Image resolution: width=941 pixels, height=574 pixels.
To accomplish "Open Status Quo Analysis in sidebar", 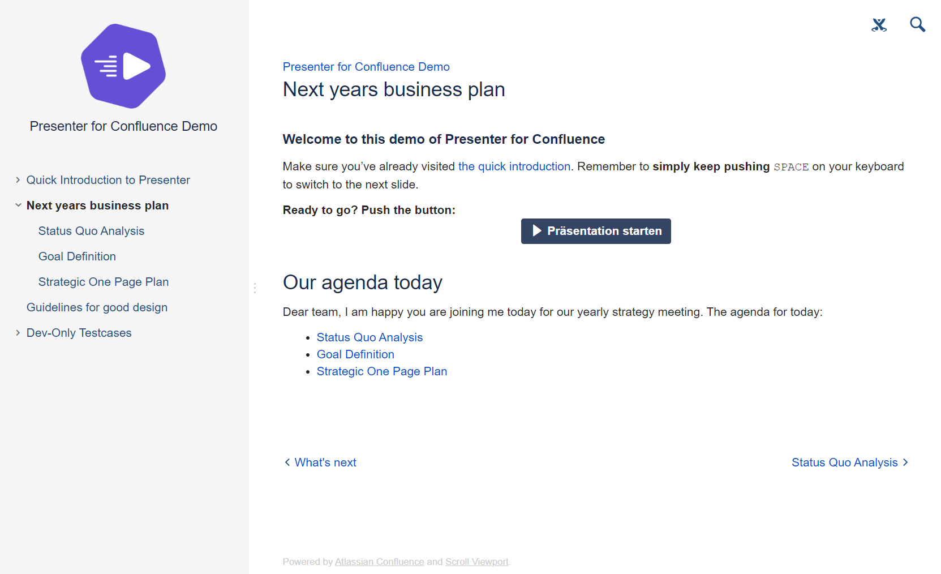I will pyautogui.click(x=91, y=231).
